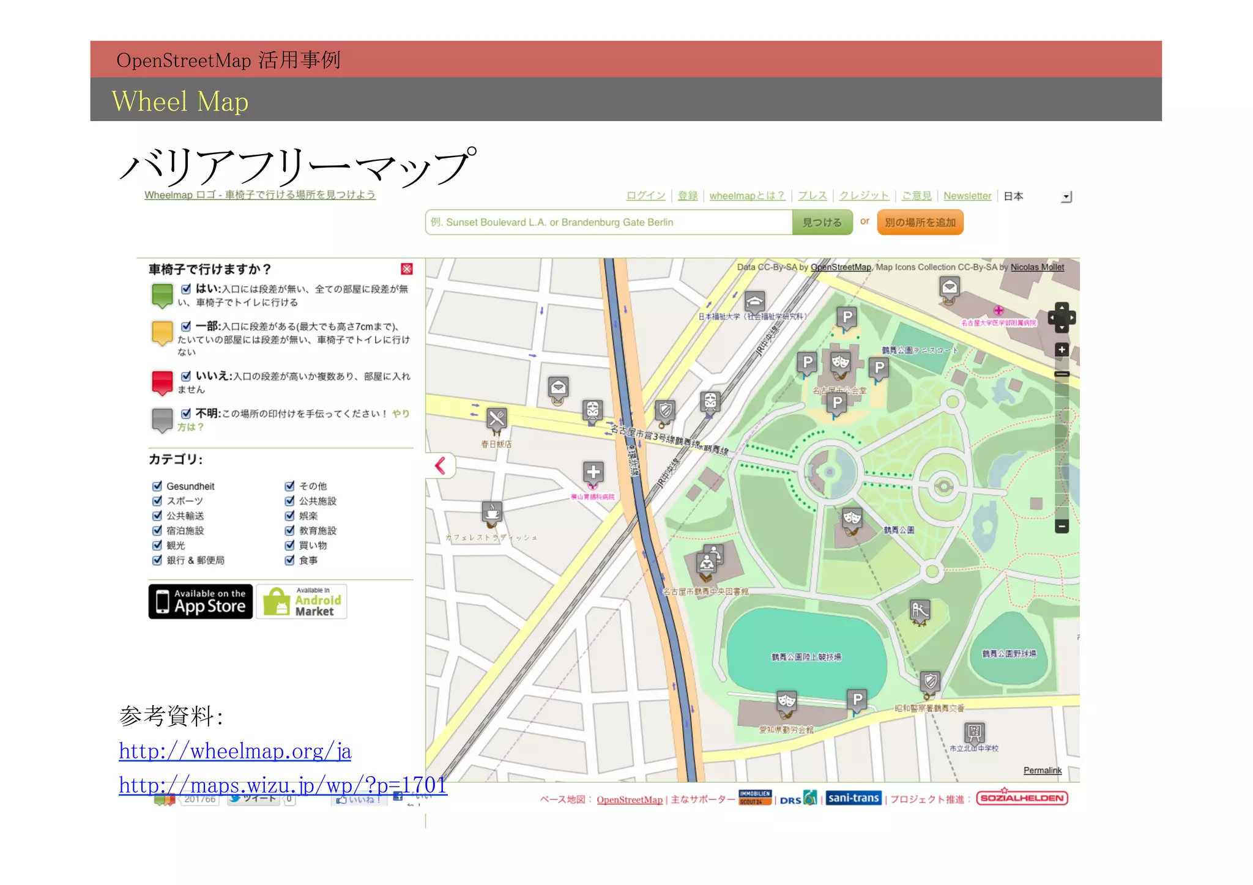Viewport: 1253px width, 885px height.
Task: Collapse the sidebar with red chevron arrow
Action: click(441, 466)
